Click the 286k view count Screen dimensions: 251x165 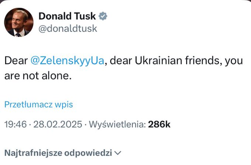[159, 124]
